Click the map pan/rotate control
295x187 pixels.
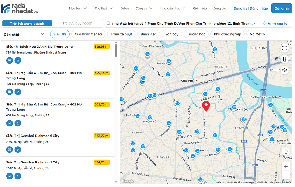tap(286, 151)
